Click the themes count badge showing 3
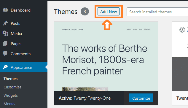188x108 pixels. point(85,12)
